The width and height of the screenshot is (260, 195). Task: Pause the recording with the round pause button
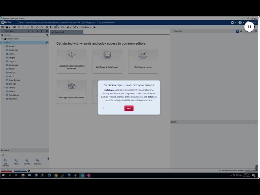click(x=249, y=27)
